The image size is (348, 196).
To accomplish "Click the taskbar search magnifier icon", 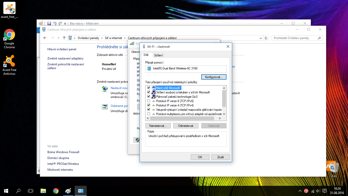I will (18, 191).
